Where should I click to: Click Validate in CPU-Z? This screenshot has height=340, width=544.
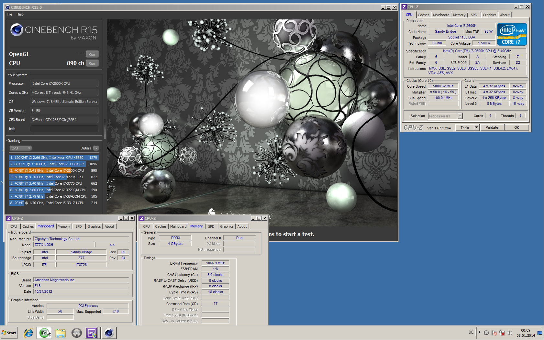pyautogui.click(x=492, y=128)
